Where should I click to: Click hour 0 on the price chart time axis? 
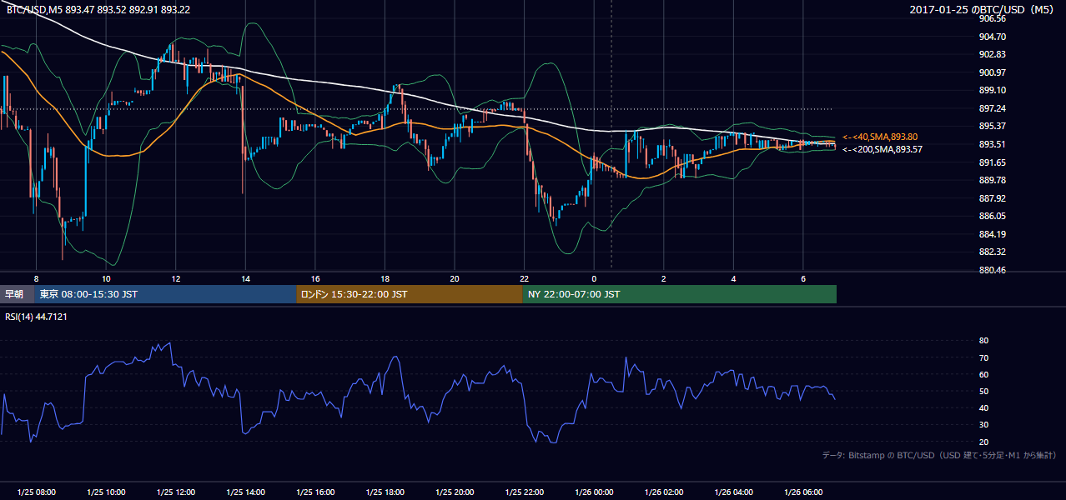594,278
